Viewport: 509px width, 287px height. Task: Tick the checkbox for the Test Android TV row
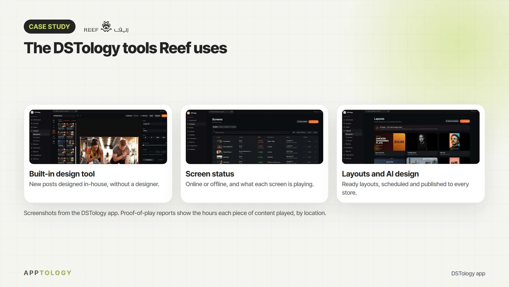coord(214,147)
